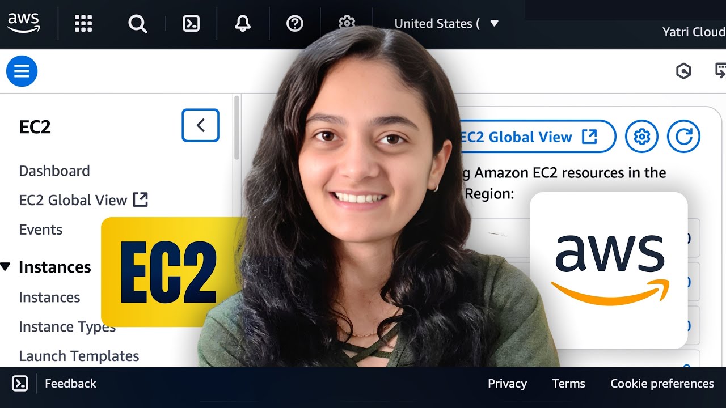Open Launch Templates in sidebar
Image resolution: width=726 pixels, height=408 pixels.
[x=79, y=356]
